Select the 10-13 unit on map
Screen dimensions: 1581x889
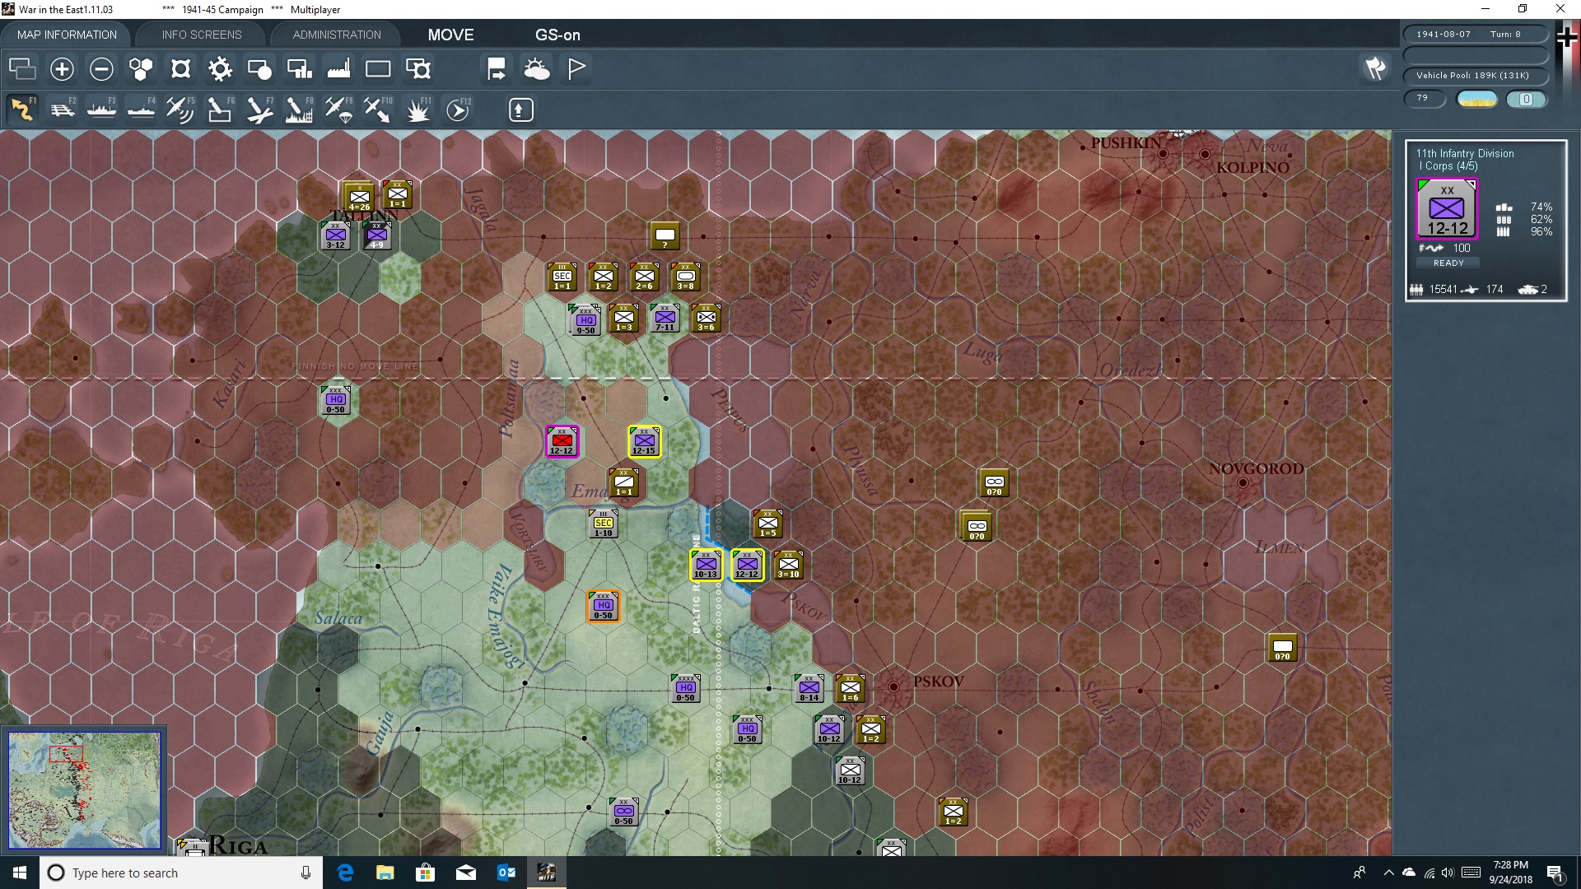pyautogui.click(x=707, y=566)
